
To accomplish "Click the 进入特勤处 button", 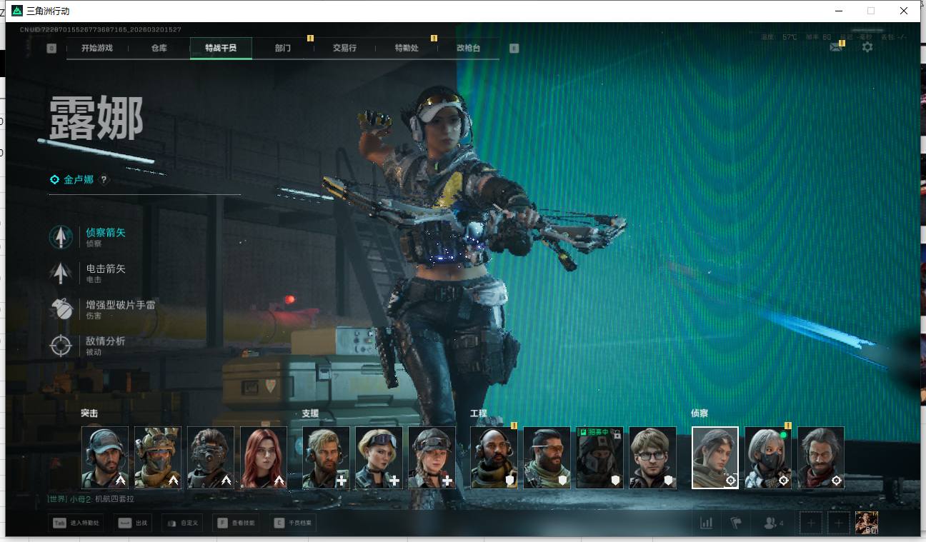I will [77, 523].
